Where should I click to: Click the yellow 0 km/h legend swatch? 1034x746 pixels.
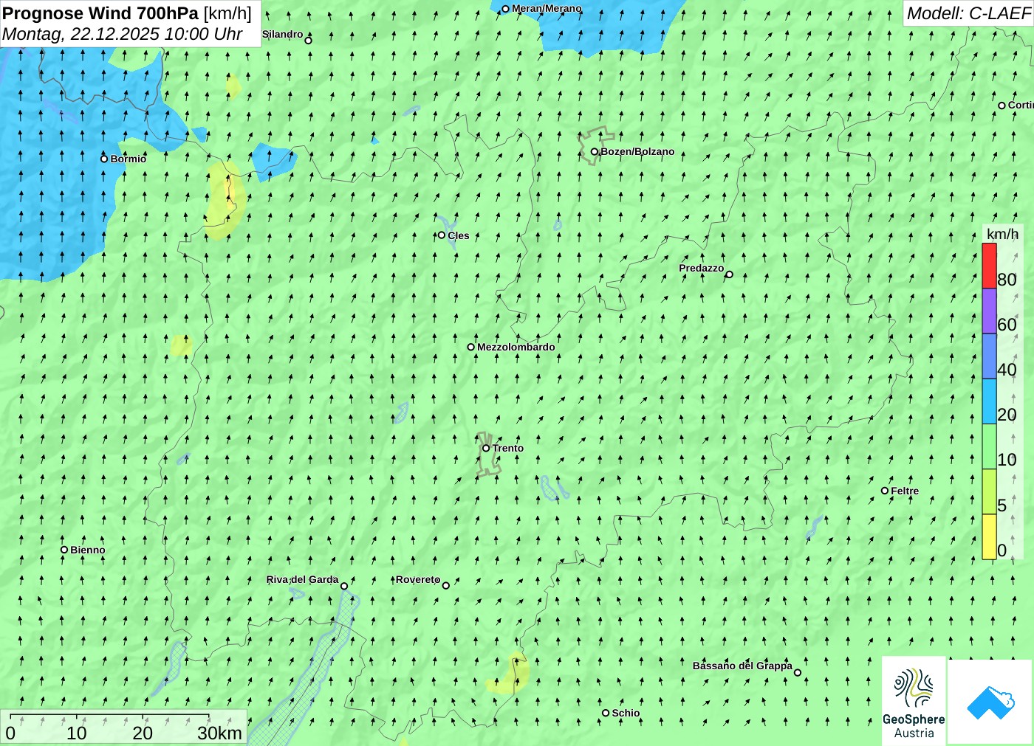coord(989,536)
